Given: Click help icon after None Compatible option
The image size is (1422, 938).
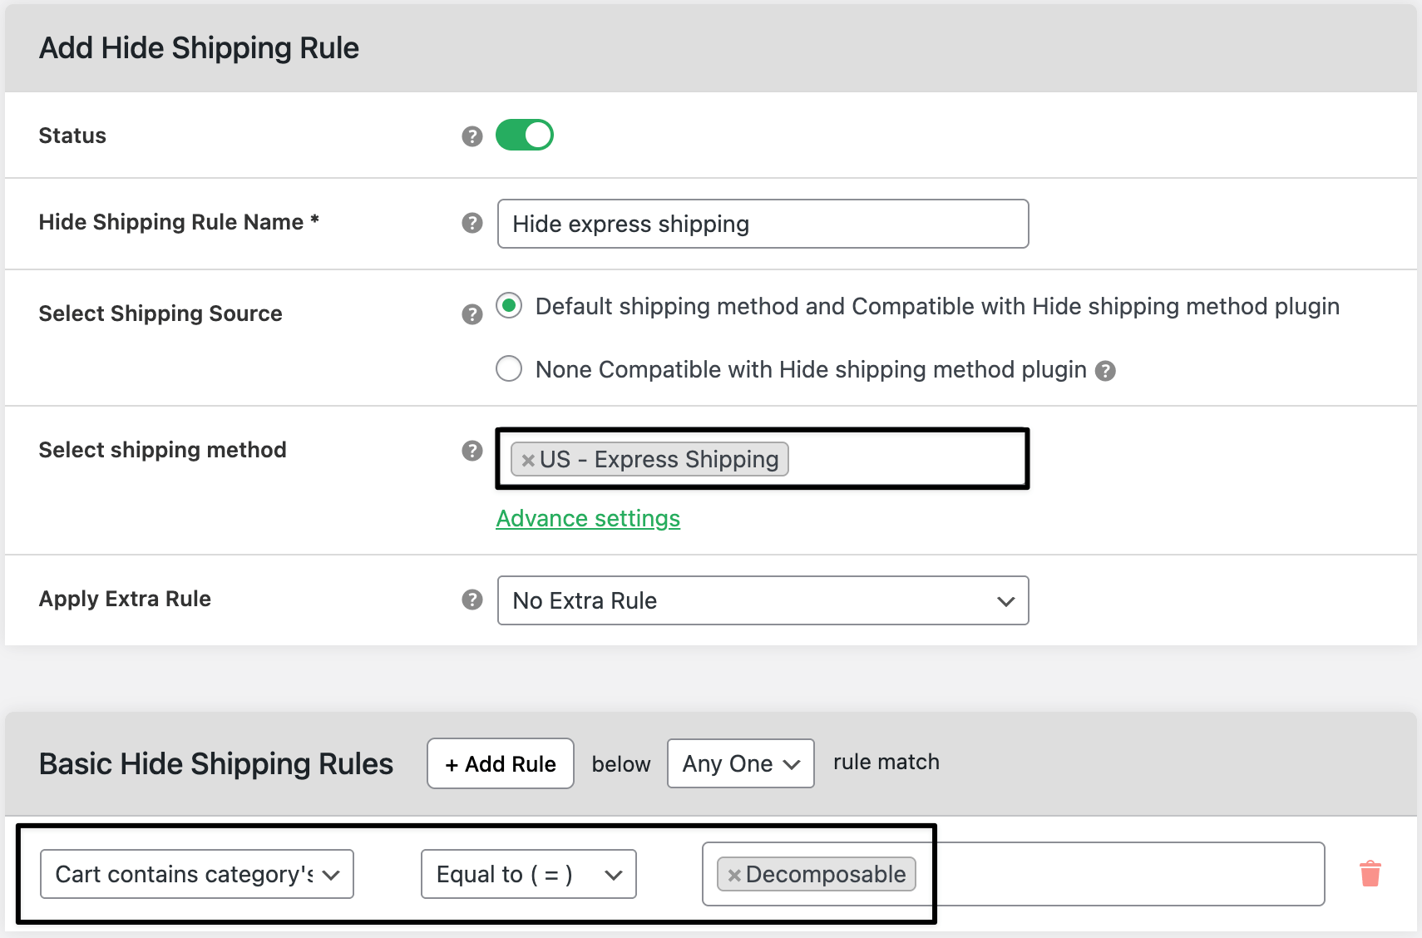Looking at the screenshot, I should (1104, 371).
